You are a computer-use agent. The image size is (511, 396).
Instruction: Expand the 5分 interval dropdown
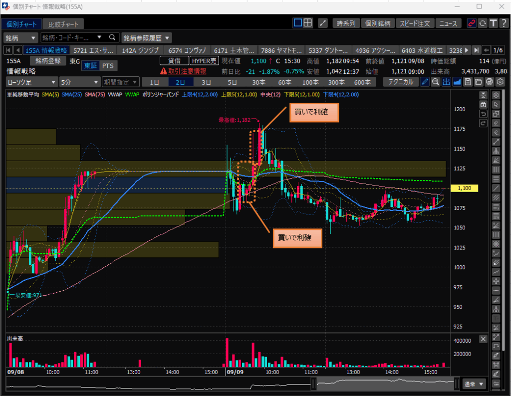click(79, 82)
